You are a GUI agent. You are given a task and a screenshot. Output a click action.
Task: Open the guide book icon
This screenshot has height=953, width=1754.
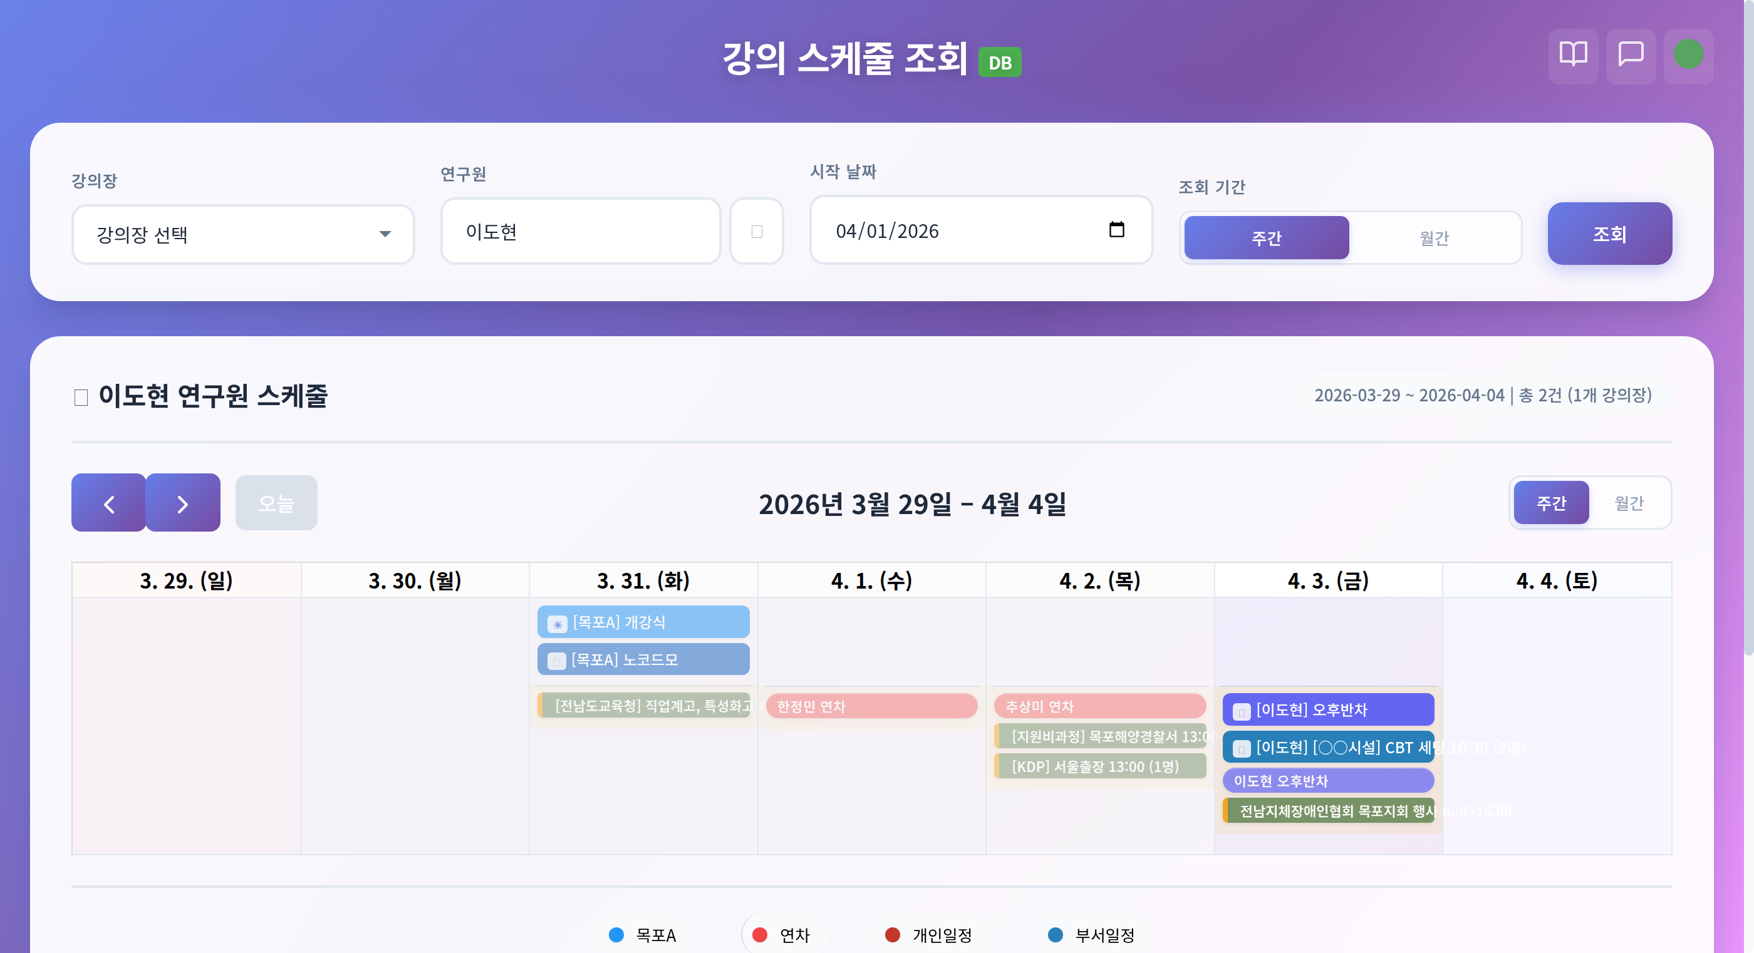(x=1573, y=54)
